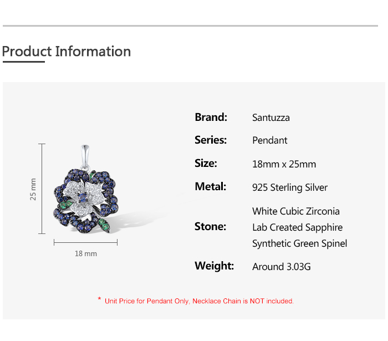Select the 925 Sterling Silver text
Viewport: 388px width, 341px height.
point(289,187)
